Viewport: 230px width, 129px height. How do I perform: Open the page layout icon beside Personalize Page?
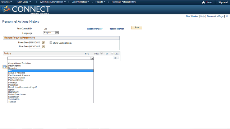[227, 16]
